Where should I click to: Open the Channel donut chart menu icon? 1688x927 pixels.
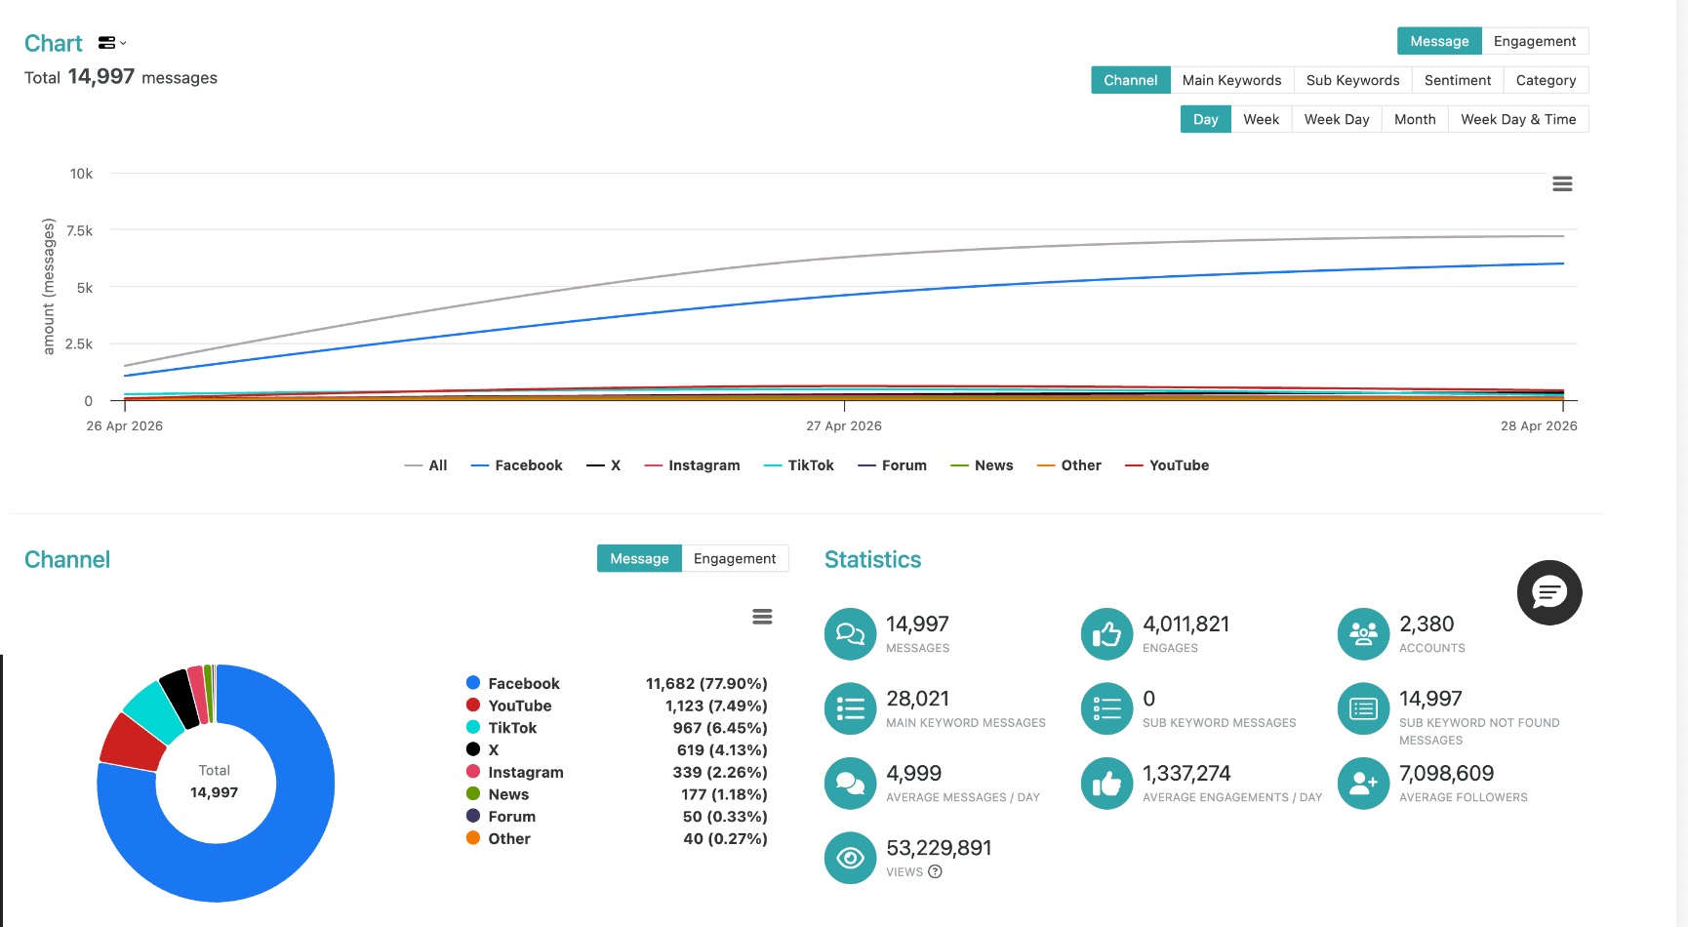pos(762,617)
